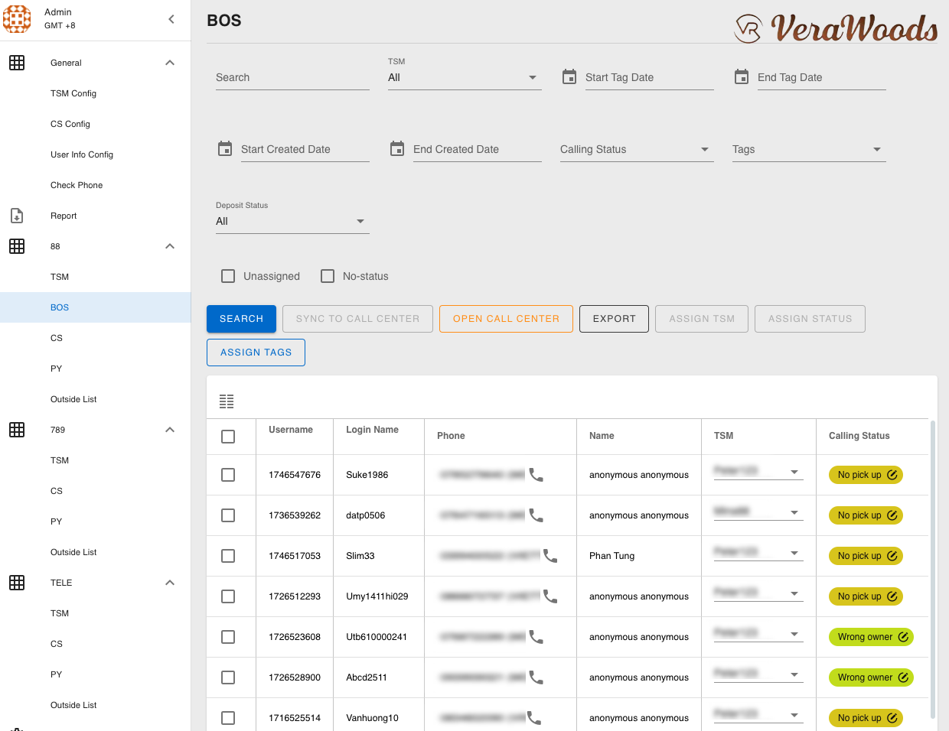Click the edit status icon on Slim33's row

point(892,556)
